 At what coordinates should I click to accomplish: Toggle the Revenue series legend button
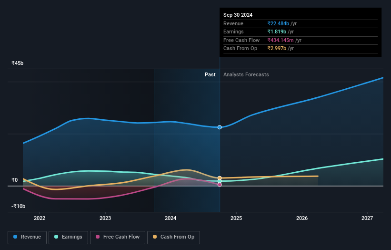[x=27, y=237]
